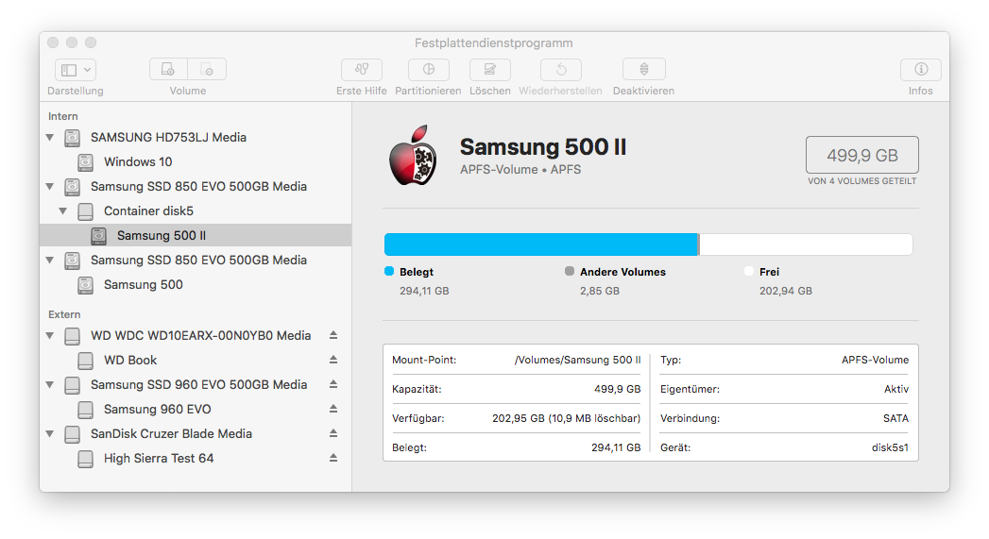989x539 pixels.
Task: Click the Löschen erase icon
Action: (489, 69)
